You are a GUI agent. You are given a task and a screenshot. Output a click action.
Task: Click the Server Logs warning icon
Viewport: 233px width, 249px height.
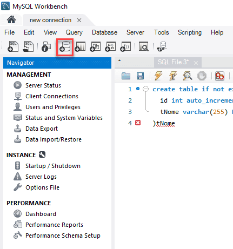tap(17, 177)
